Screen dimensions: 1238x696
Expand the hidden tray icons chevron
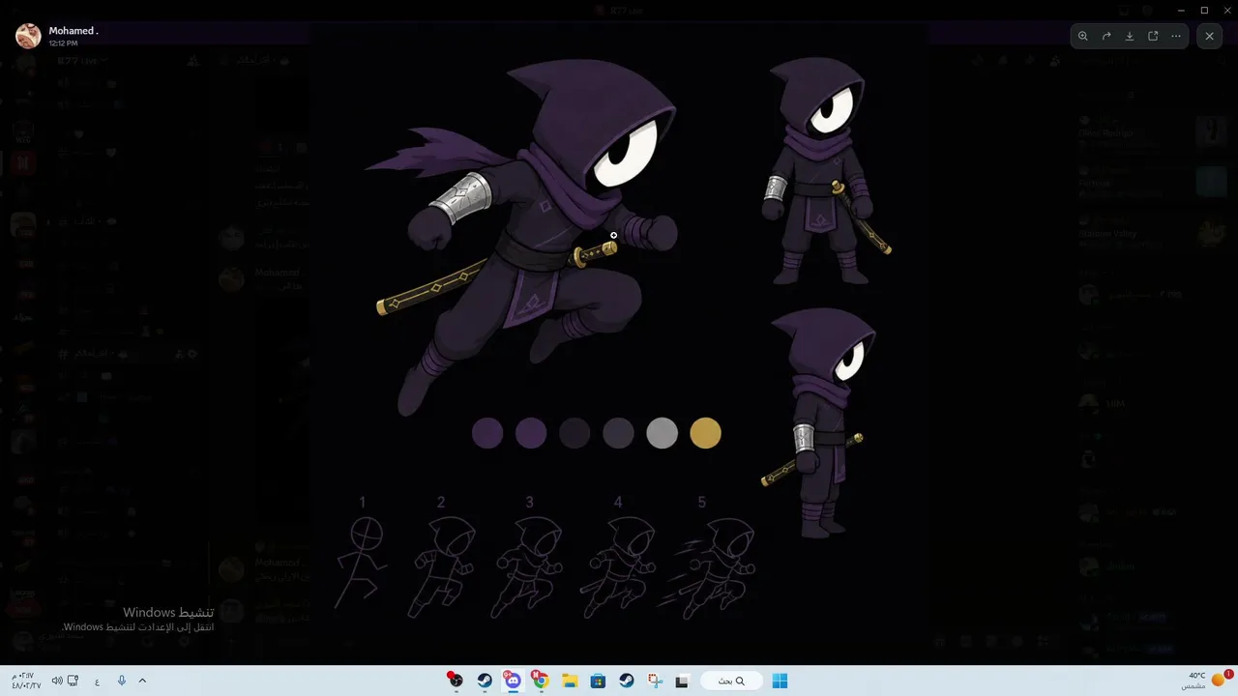[x=142, y=681]
